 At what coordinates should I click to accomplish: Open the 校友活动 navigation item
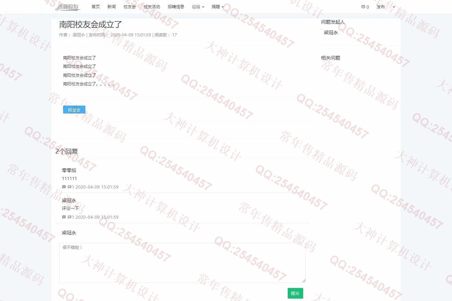[x=152, y=7]
